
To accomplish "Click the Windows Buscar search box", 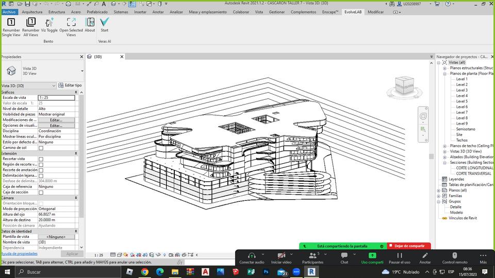I will click(68, 272).
